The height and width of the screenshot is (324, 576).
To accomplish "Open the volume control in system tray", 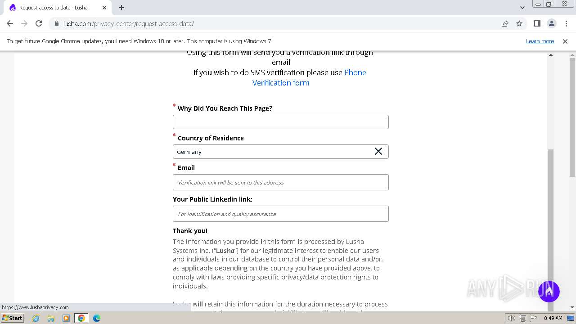I will click(512, 318).
